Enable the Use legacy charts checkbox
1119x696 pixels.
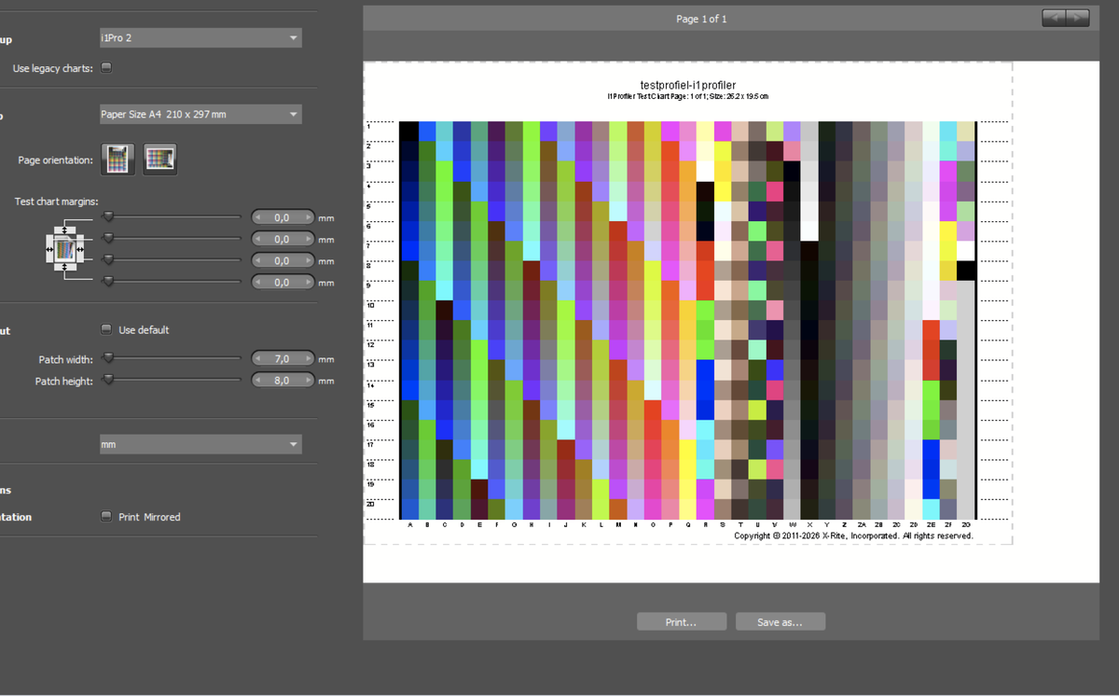(106, 67)
